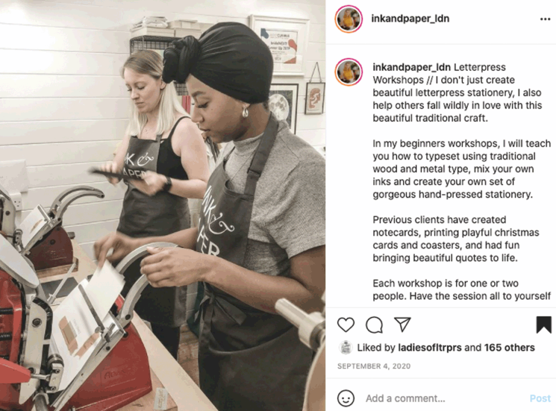Click the header profile picture avatar
The width and height of the screenshot is (556, 411).
pos(349,19)
